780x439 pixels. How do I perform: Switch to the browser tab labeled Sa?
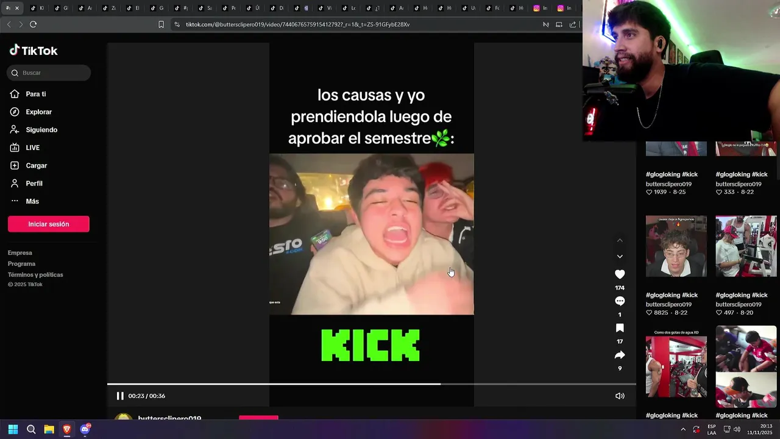pos(205,8)
